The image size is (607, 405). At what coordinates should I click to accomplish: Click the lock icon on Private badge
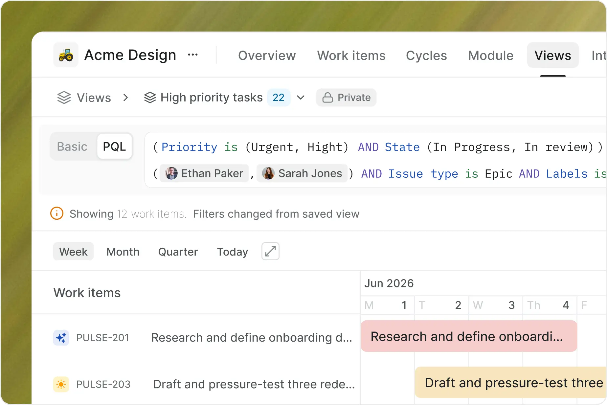pos(327,98)
